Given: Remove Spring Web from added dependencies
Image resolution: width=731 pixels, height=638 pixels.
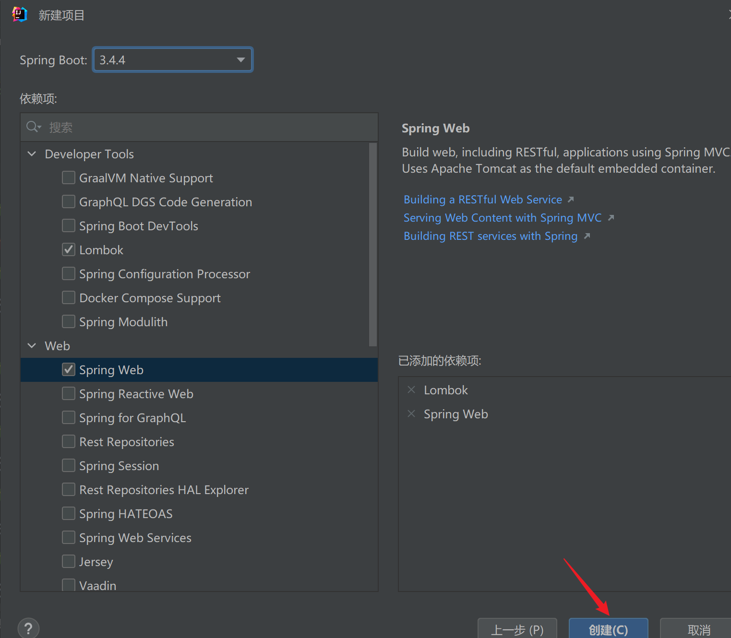Looking at the screenshot, I should [x=411, y=414].
